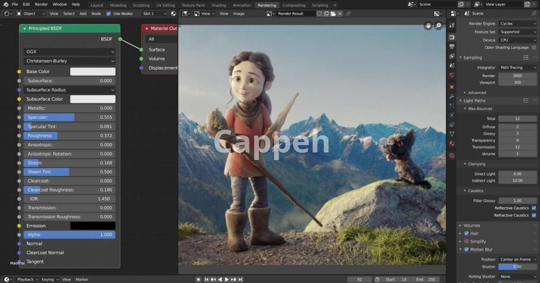
Task: Open the Render properties tab icon
Action: tap(452, 37)
